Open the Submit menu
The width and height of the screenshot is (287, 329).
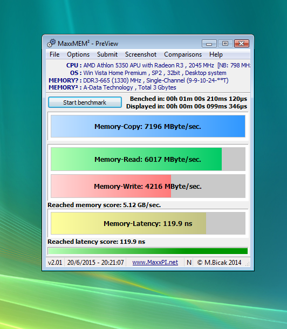[107, 54]
